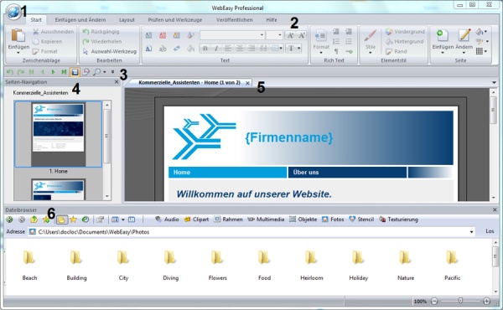503x310 pixels.
Task: Open the Clipart category in Dateibrowser
Action: point(196,220)
